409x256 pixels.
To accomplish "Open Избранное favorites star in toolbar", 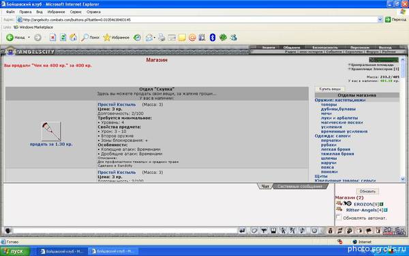I will click(x=116, y=38).
